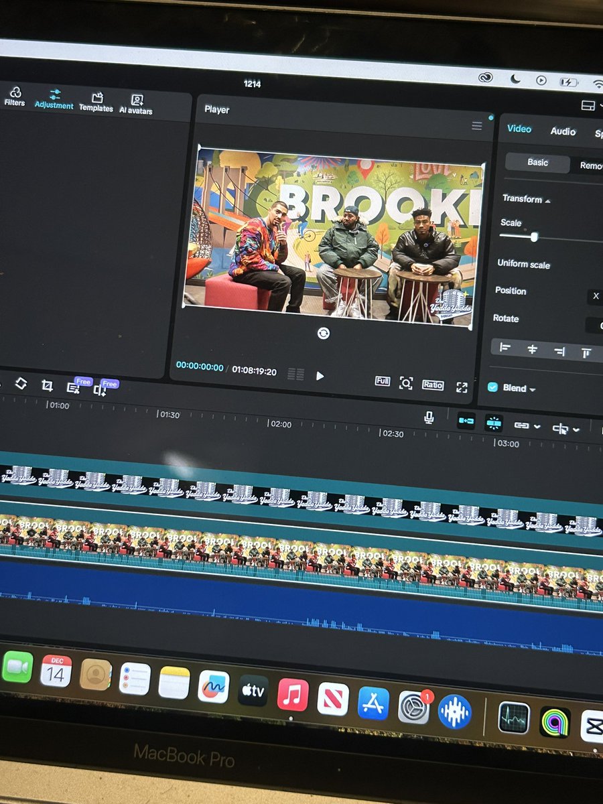This screenshot has height=804, width=603.
Task: Jump to 02:00 on timeline ruler
Action: pos(280,424)
